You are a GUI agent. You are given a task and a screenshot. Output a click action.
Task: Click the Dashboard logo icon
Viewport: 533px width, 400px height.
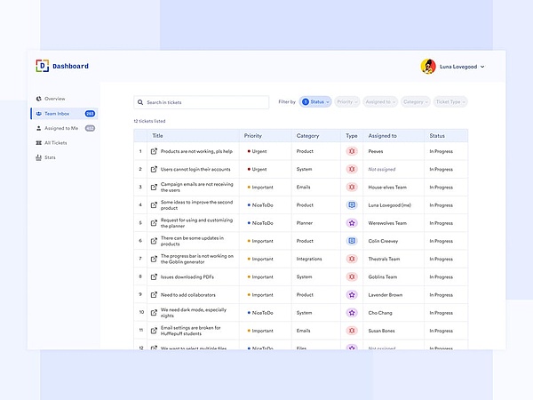[42, 66]
